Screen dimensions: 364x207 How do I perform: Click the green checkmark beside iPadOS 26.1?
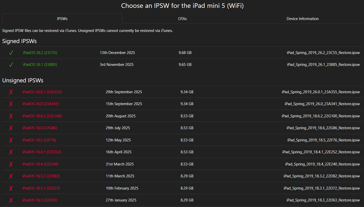coord(11,65)
